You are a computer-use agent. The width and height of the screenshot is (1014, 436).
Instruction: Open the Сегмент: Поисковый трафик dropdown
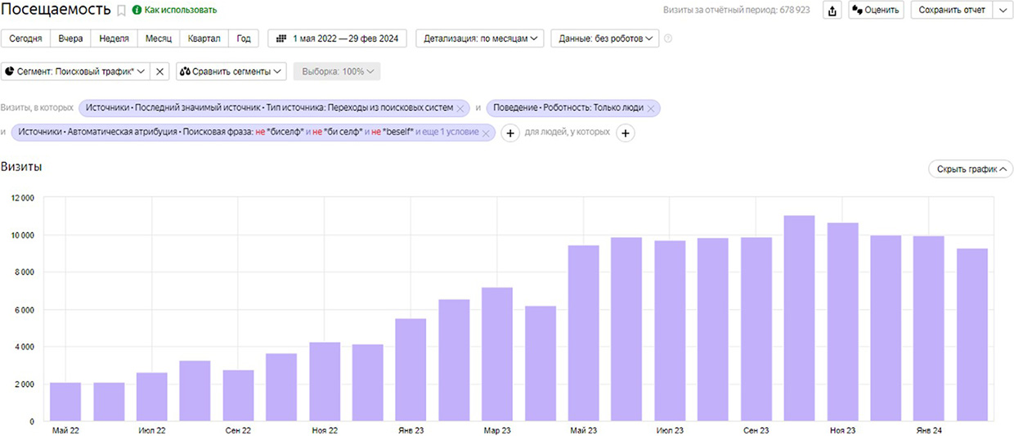pyautogui.click(x=75, y=71)
